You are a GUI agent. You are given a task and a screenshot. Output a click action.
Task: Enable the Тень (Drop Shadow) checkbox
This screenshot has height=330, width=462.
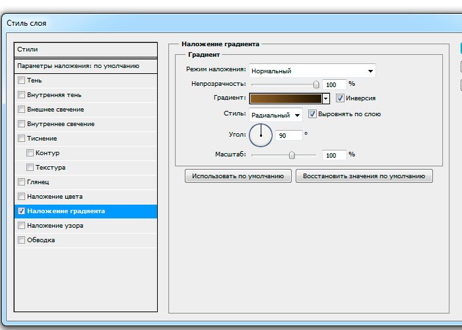(22, 81)
